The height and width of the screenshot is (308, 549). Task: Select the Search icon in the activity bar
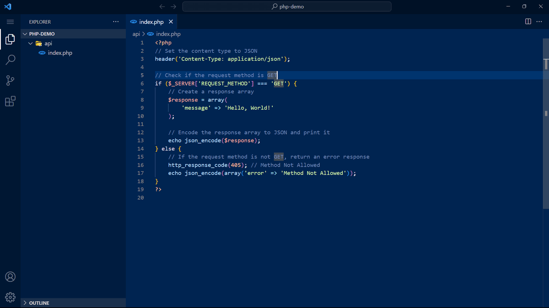click(x=10, y=59)
